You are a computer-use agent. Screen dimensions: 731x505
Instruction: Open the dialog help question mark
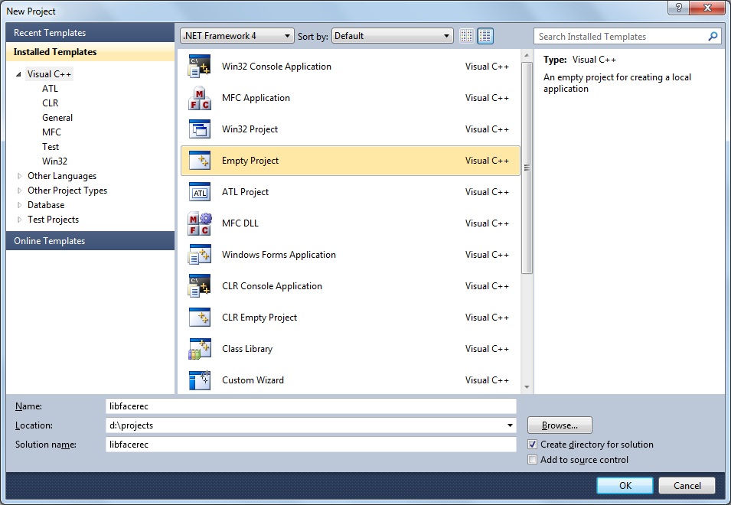coord(679,8)
